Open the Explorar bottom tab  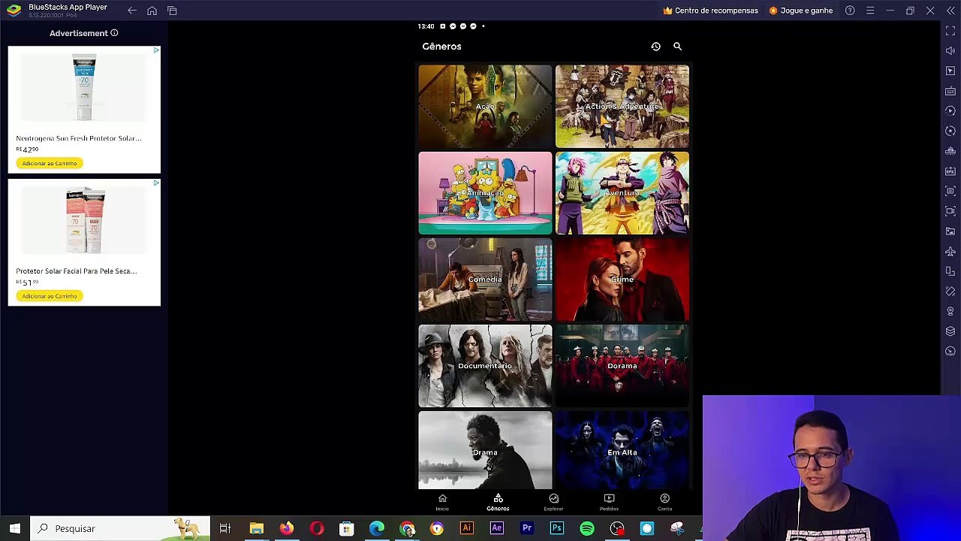[553, 502]
